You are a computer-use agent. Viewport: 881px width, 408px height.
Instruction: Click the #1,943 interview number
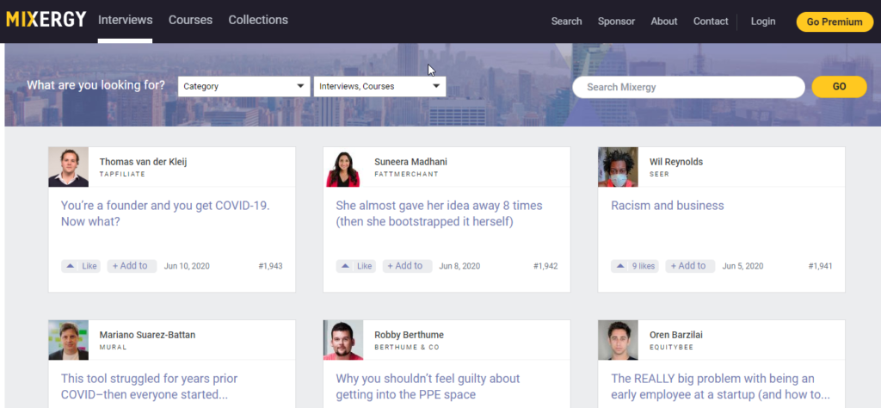[x=271, y=266]
